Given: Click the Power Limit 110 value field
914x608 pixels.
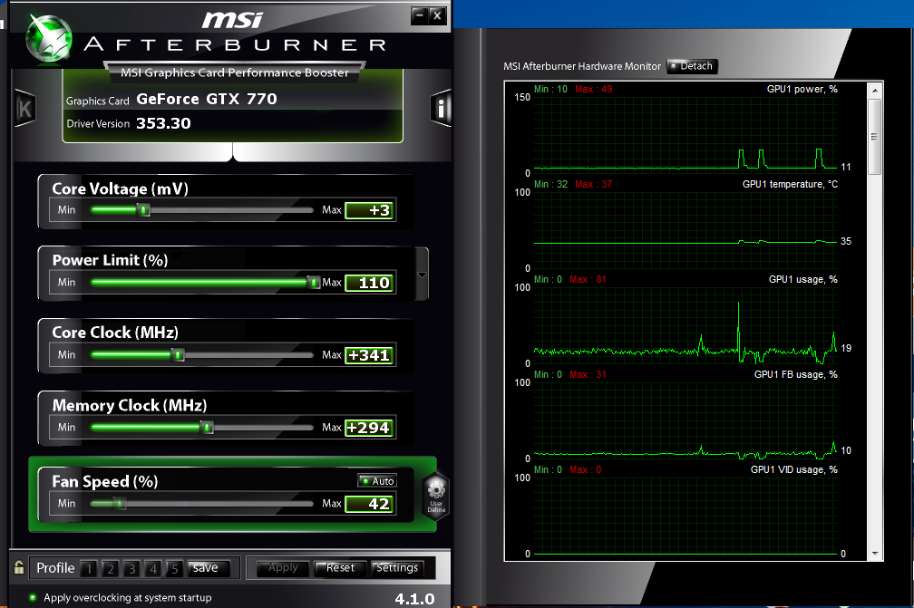Looking at the screenshot, I should click(370, 283).
